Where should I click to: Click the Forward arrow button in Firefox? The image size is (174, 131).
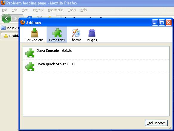pos(15,18)
